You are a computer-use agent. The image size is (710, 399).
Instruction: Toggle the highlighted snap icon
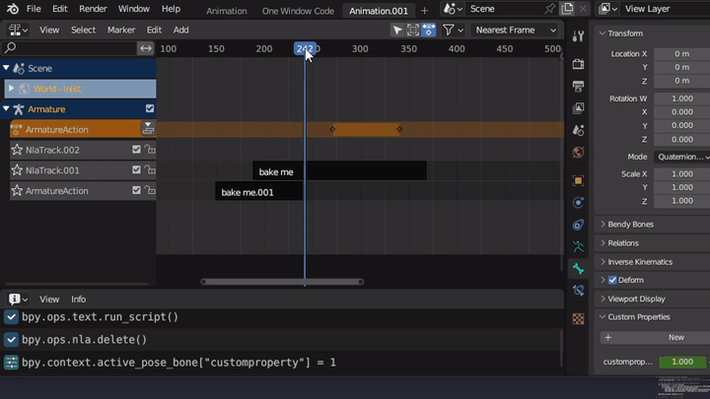[x=428, y=30]
